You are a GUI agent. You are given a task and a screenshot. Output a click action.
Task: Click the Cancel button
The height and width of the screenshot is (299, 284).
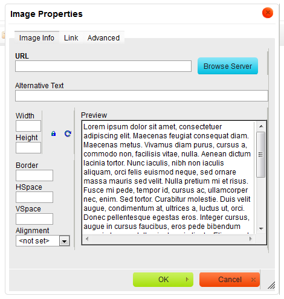click(x=230, y=280)
